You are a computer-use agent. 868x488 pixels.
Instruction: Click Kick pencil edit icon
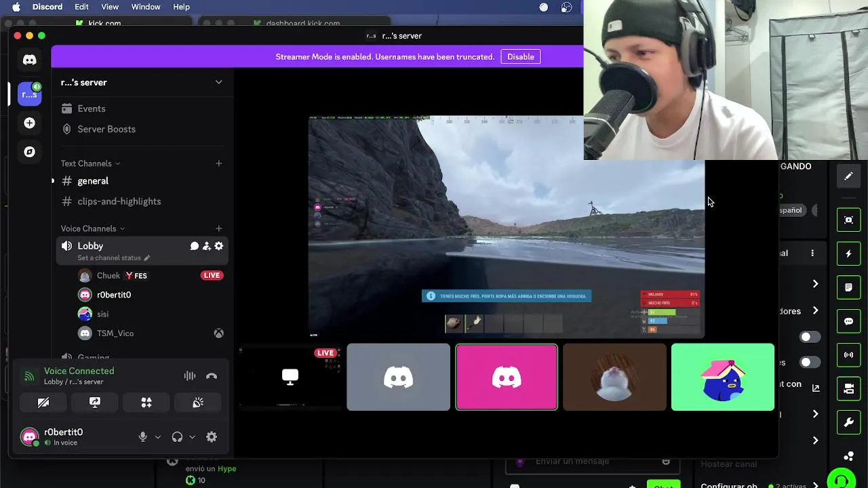848,176
